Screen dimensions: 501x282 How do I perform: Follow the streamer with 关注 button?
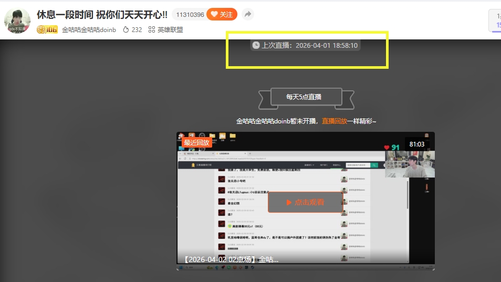pyautogui.click(x=222, y=14)
